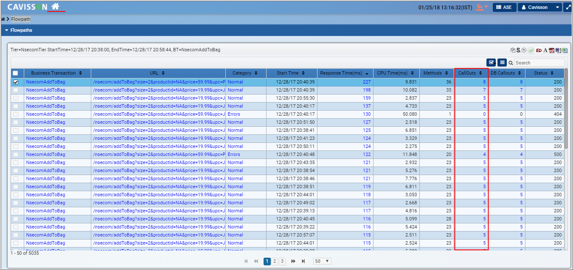Check the row with response time 127
The height and width of the screenshot is (270, 573).
point(16,122)
